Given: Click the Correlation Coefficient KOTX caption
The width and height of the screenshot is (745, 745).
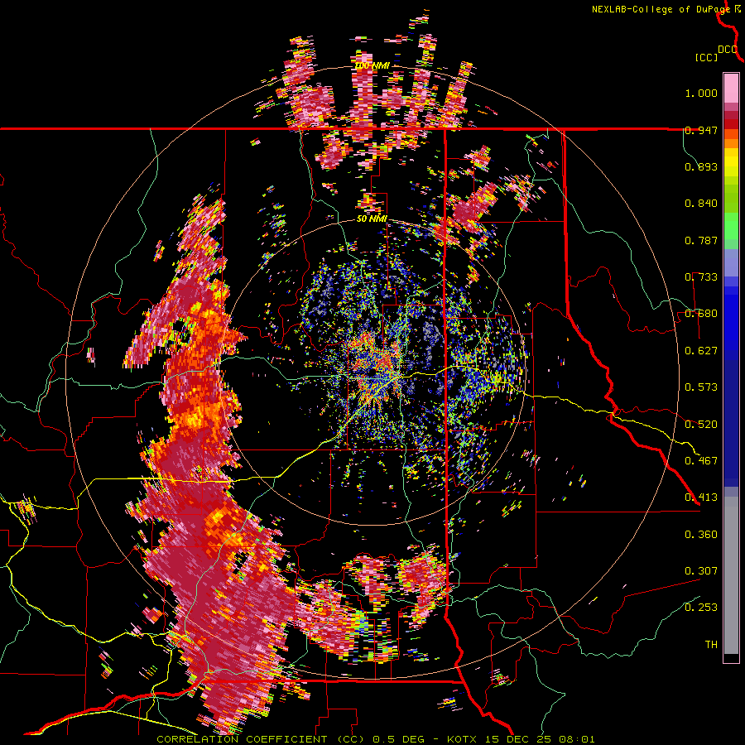Looking at the screenshot, I should click(375, 739).
